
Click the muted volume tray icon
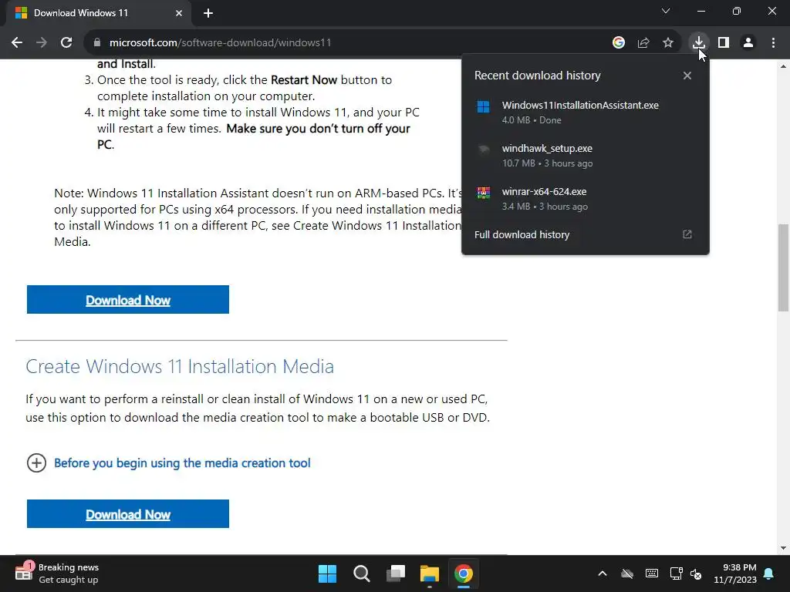click(697, 573)
